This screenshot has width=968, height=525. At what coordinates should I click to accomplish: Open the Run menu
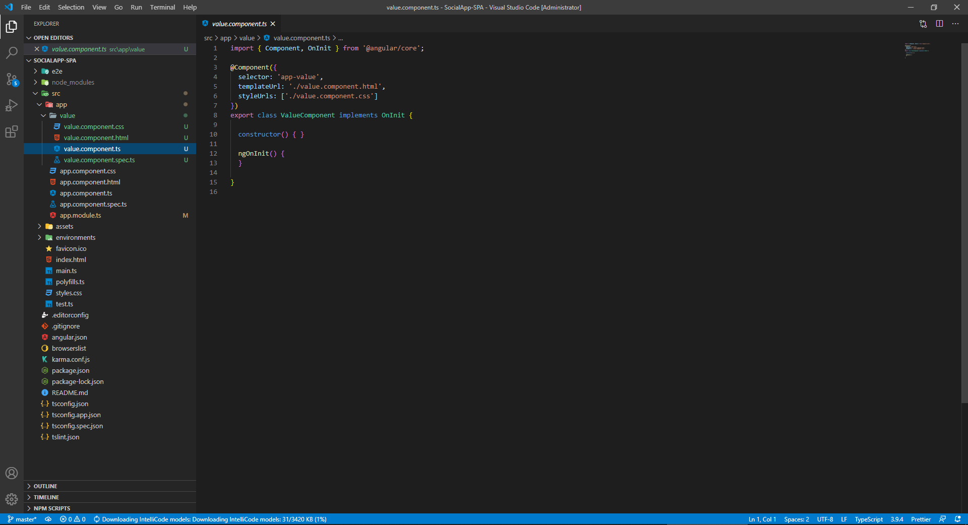point(136,7)
